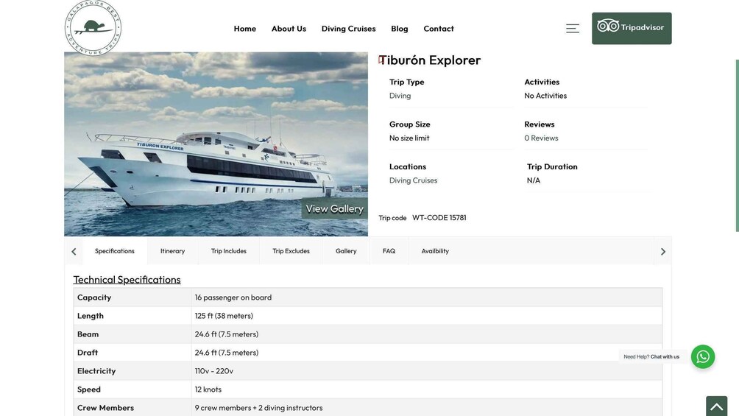Switch to the Itinerary tab
The width and height of the screenshot is (739, 416).
172,251
